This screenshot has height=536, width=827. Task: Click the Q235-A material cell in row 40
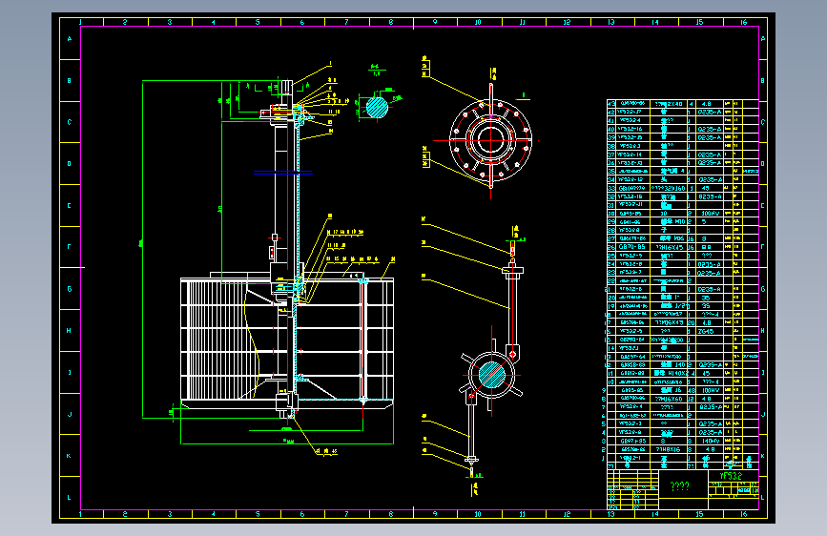coord(710,129)
